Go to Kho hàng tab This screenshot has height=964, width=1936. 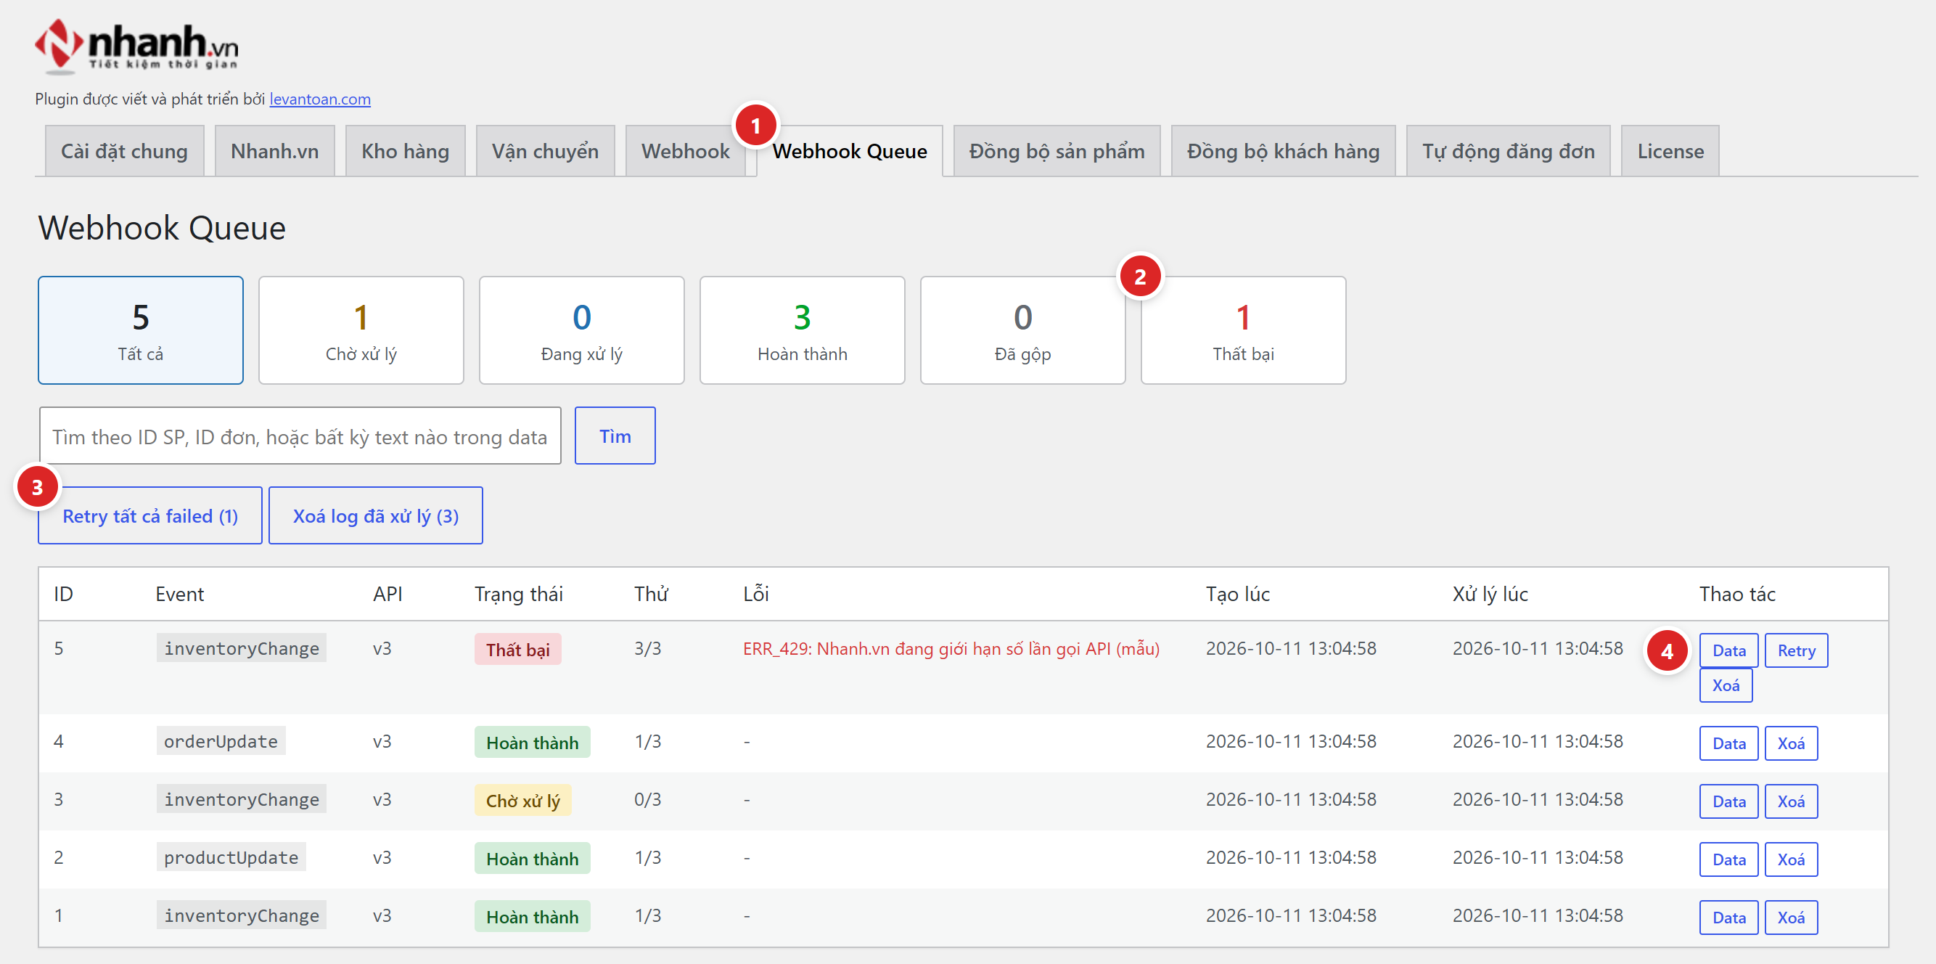405,151
